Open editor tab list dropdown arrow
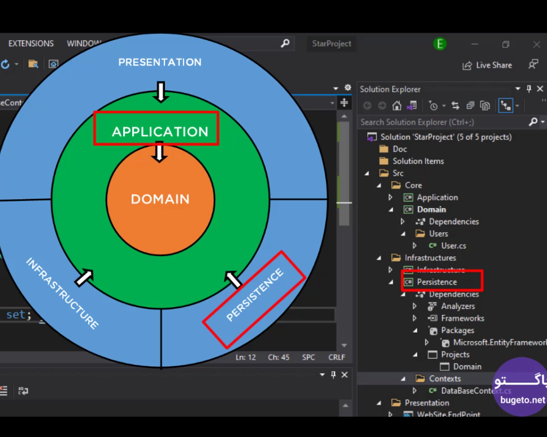 (336, 89)
